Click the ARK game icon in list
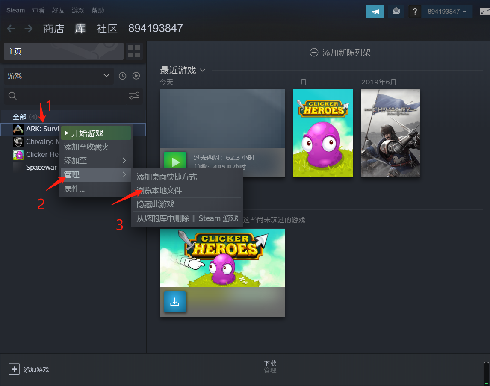The height and width of the screenshot is (386, 490). [18, 129]
